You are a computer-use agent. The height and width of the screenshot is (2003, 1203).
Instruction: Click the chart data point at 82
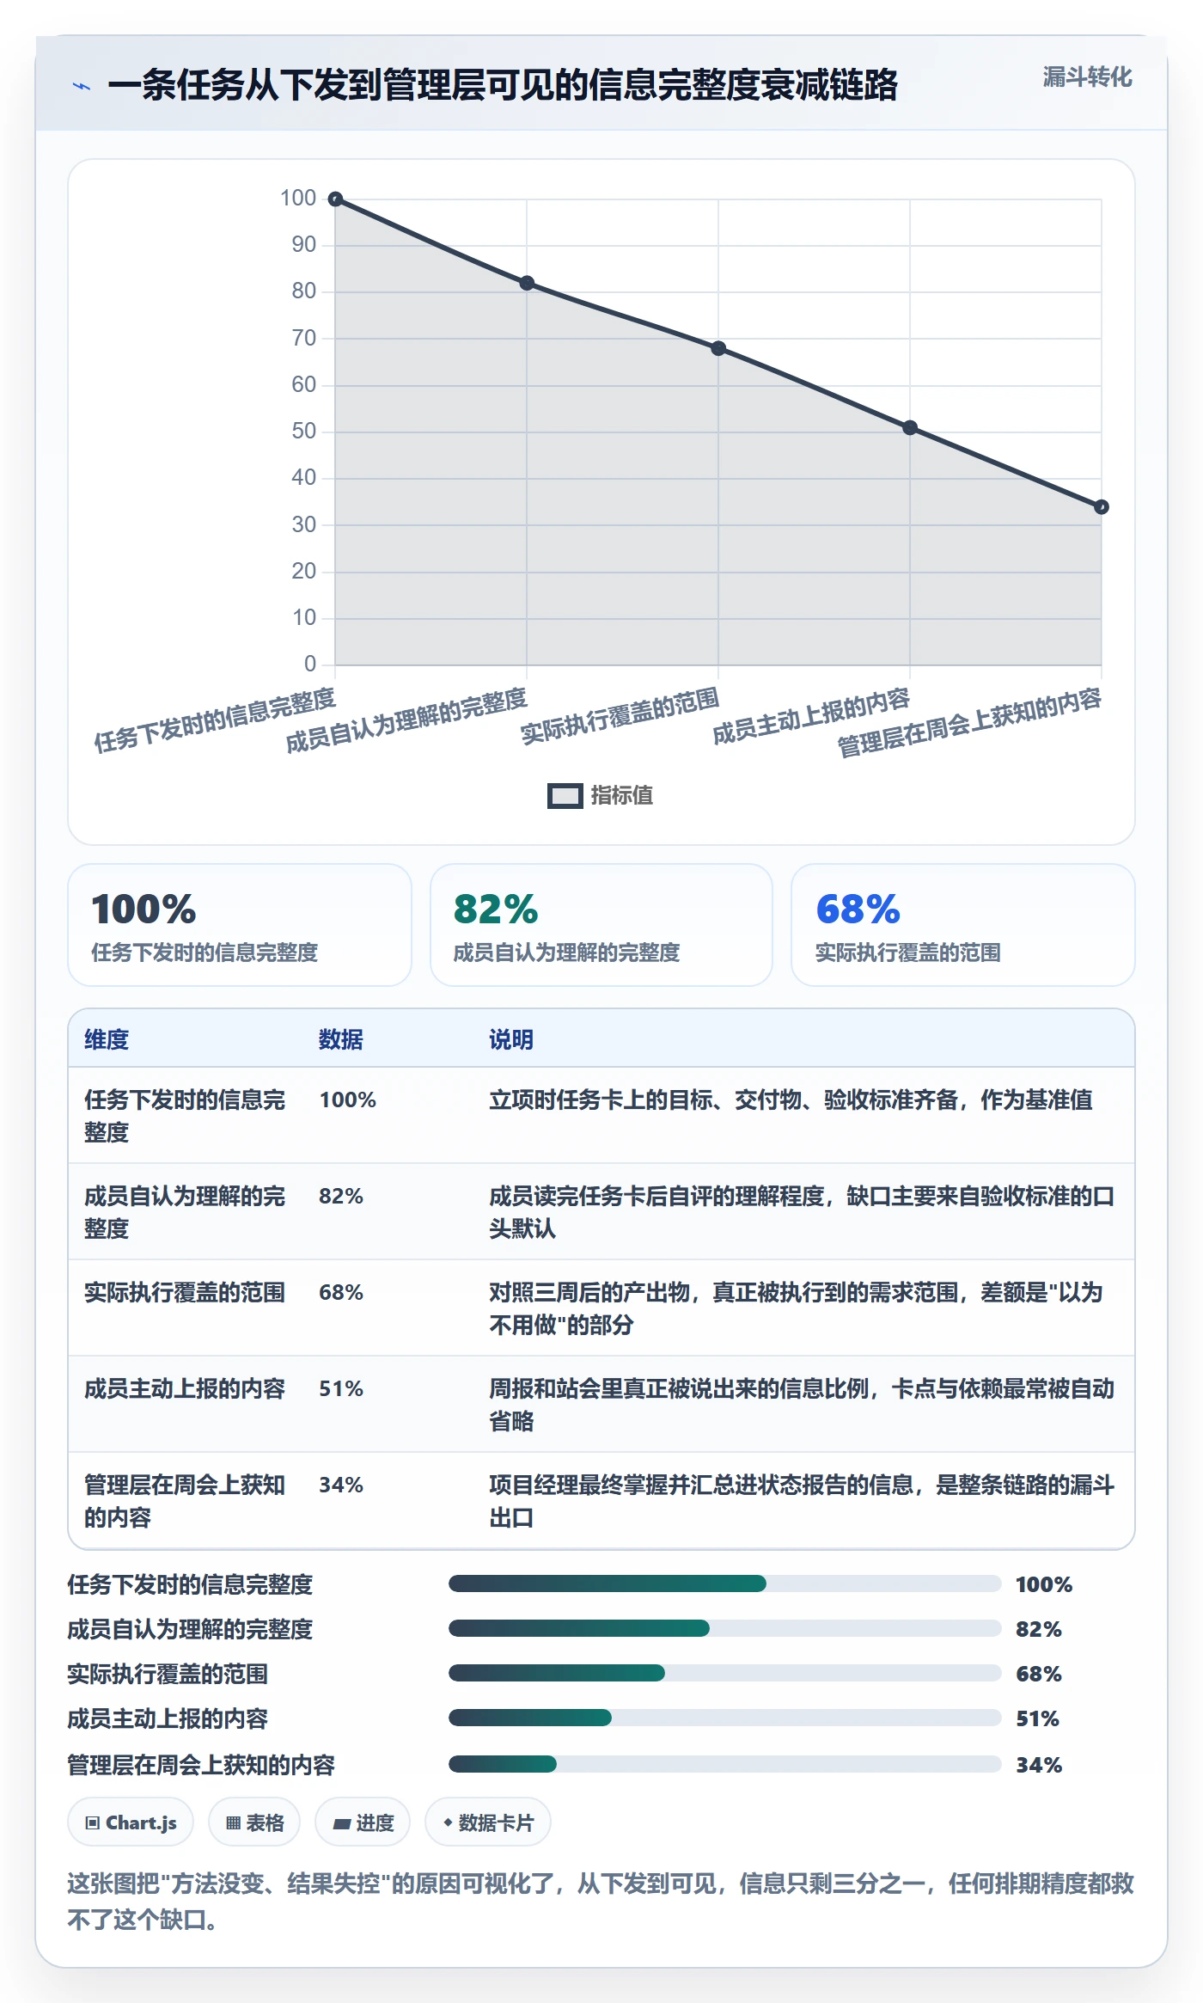point(527,283)
